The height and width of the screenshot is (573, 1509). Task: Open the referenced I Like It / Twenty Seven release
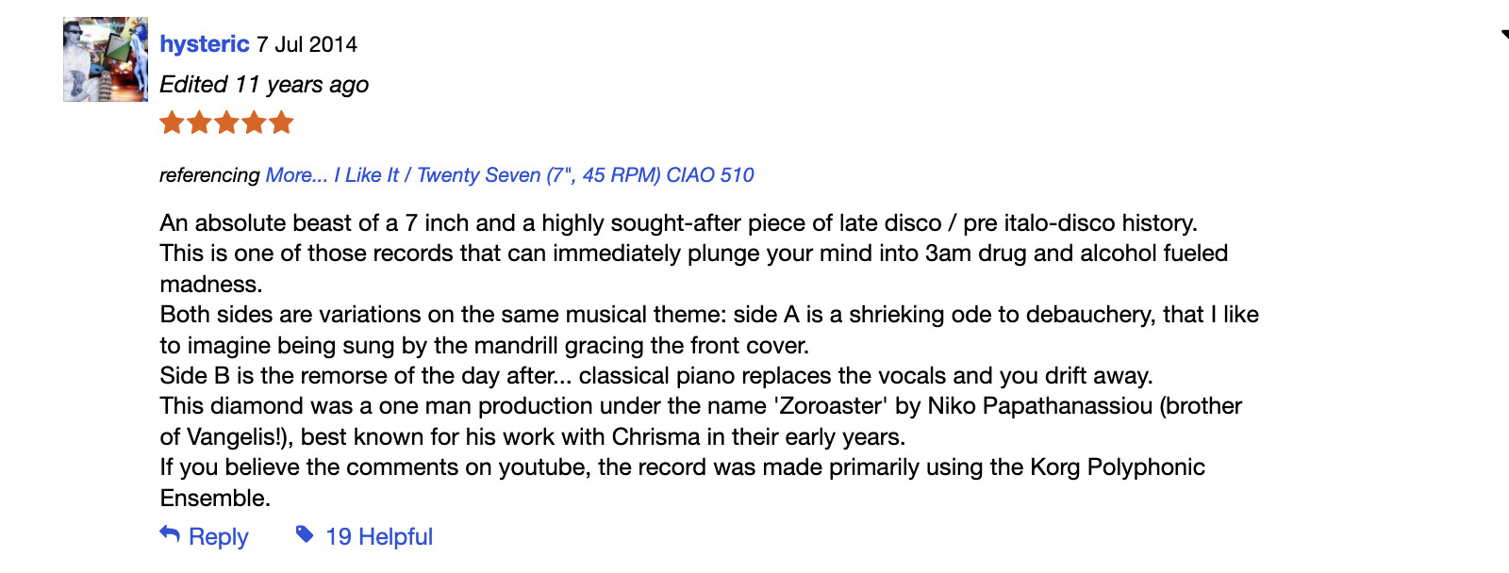(x=509, y=175)
